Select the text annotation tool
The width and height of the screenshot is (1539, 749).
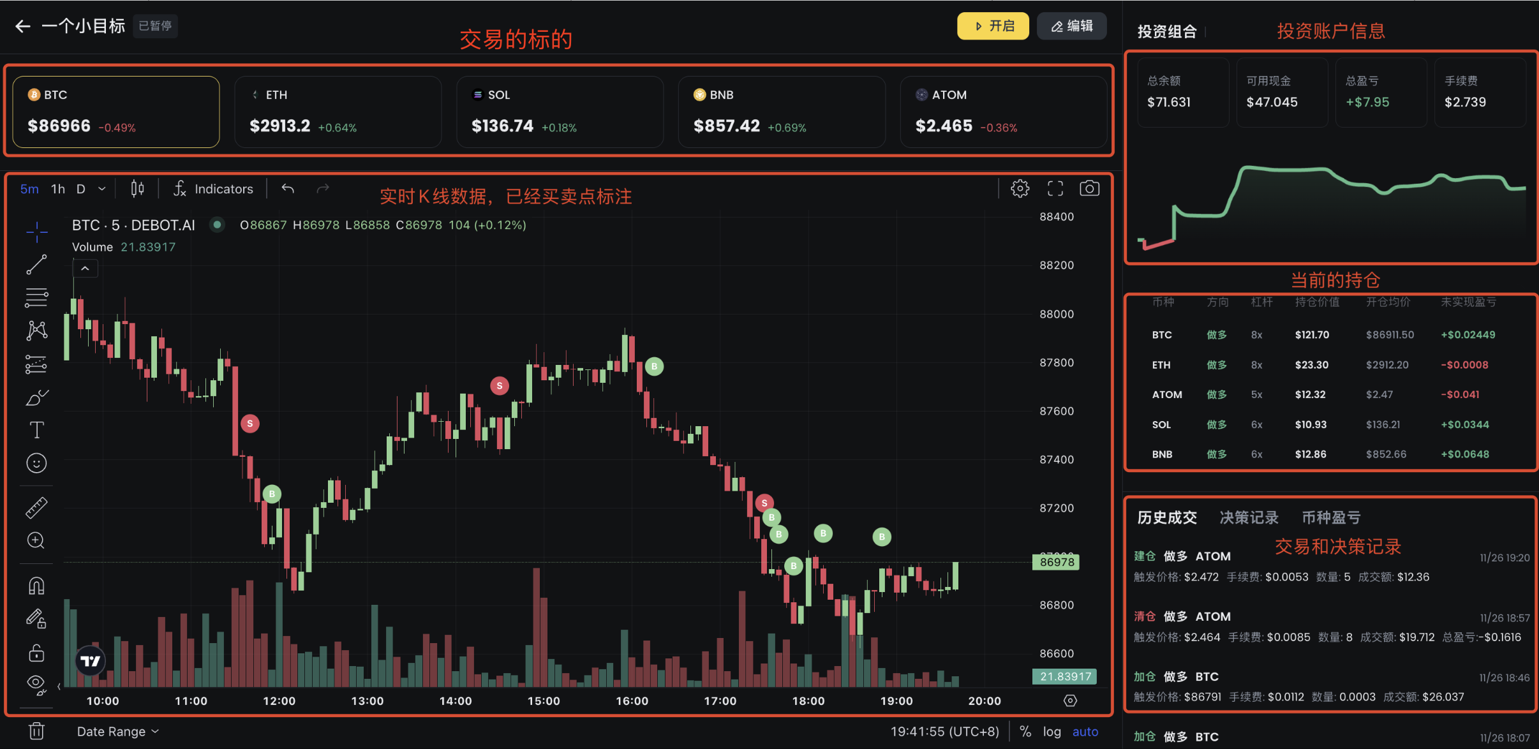(36, 430)
